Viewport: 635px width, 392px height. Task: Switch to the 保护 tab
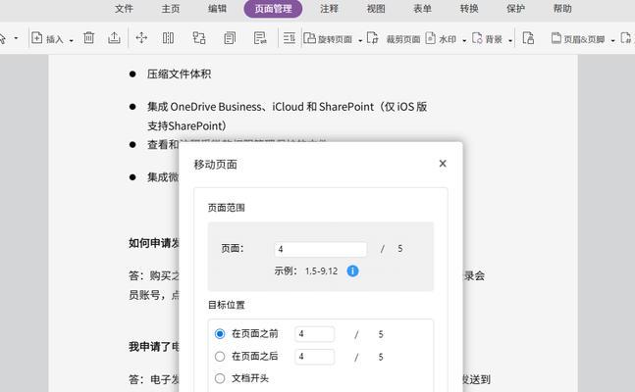click(515, 9)
